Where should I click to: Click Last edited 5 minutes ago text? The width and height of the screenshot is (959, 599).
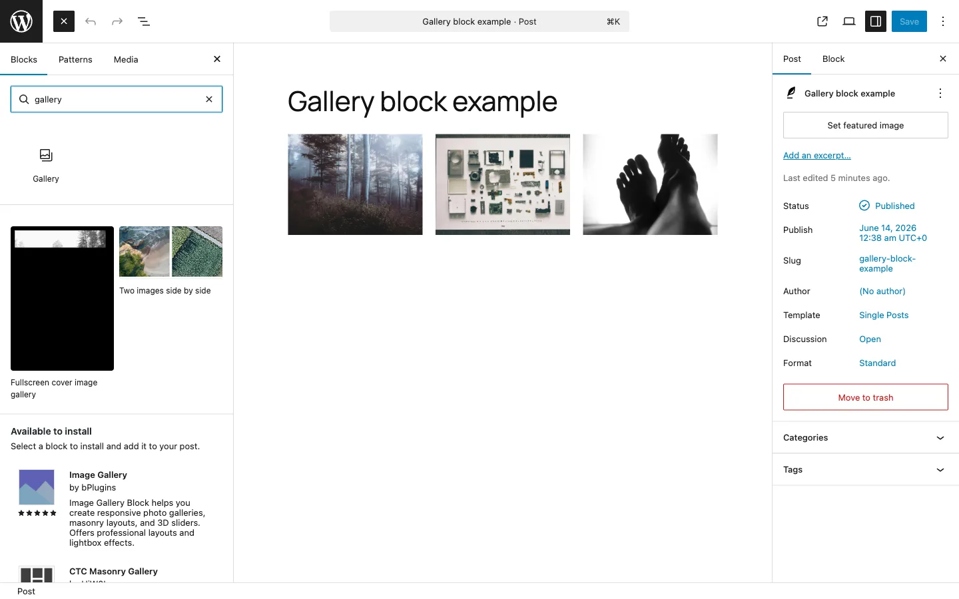point(836,178)
